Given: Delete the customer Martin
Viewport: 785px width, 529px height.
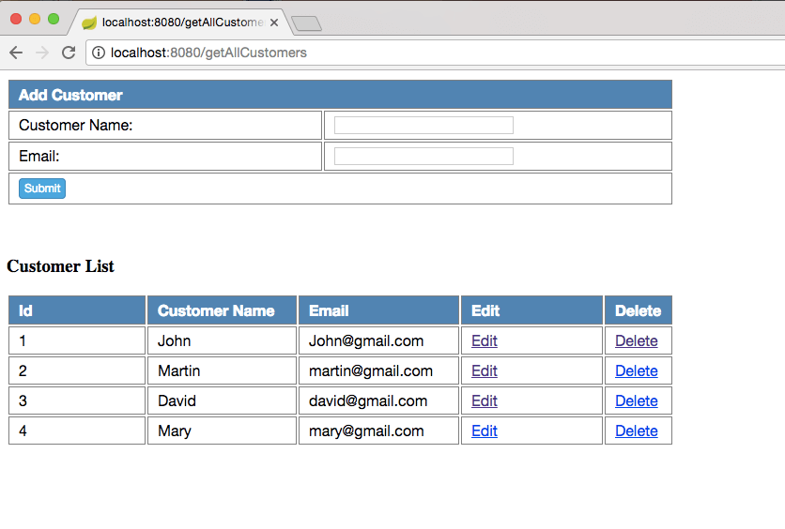Looking at the screenshot, I should pos(636,371).
